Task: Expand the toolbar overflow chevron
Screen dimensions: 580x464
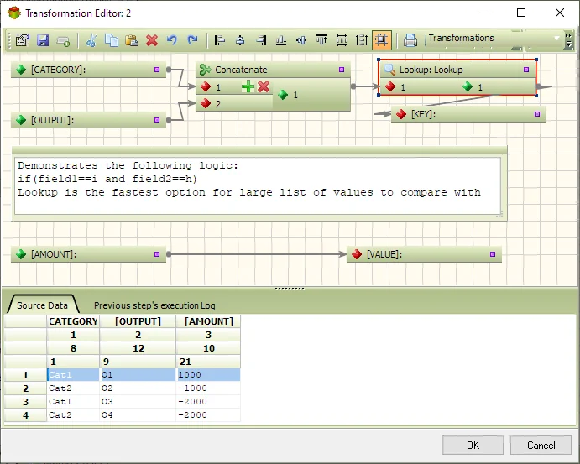Action: 568,40
